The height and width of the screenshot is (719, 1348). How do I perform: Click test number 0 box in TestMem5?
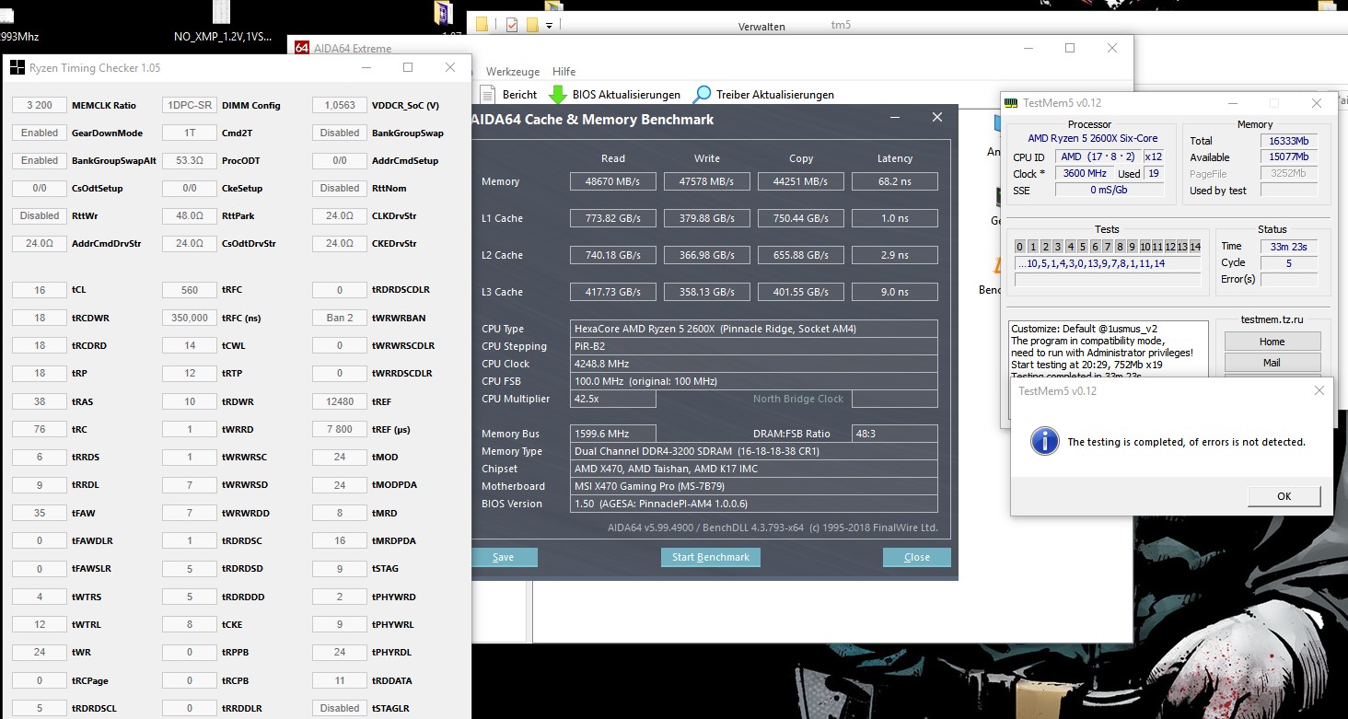1020,247
